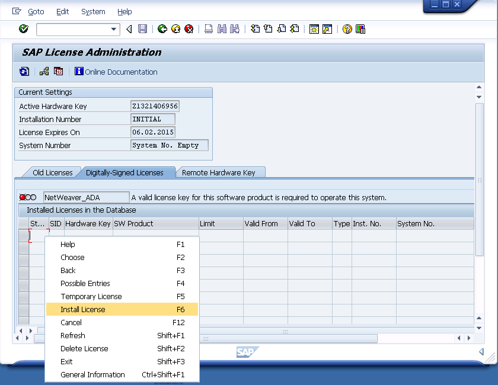Click Install License in the context menu
Screen dimensions: 498x385
(122, 309)
